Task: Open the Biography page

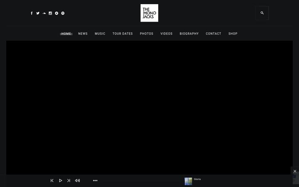Action: [x=189, y=34]
